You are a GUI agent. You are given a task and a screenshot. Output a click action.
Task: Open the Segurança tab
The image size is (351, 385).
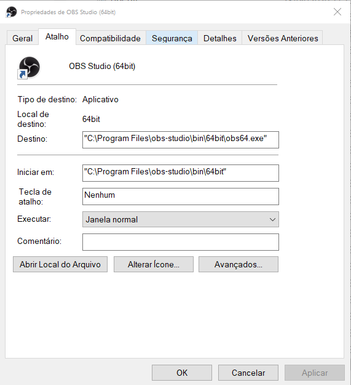click(172, 38)
